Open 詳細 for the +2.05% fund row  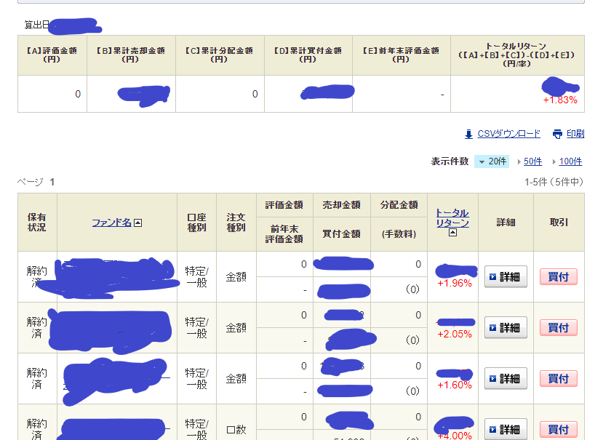(x=506, y=328)
